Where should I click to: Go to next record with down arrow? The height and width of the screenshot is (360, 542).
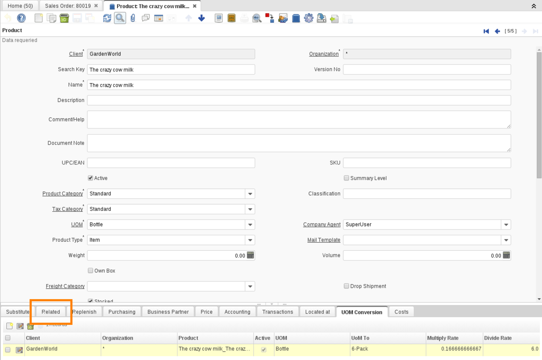pos(201,18)
